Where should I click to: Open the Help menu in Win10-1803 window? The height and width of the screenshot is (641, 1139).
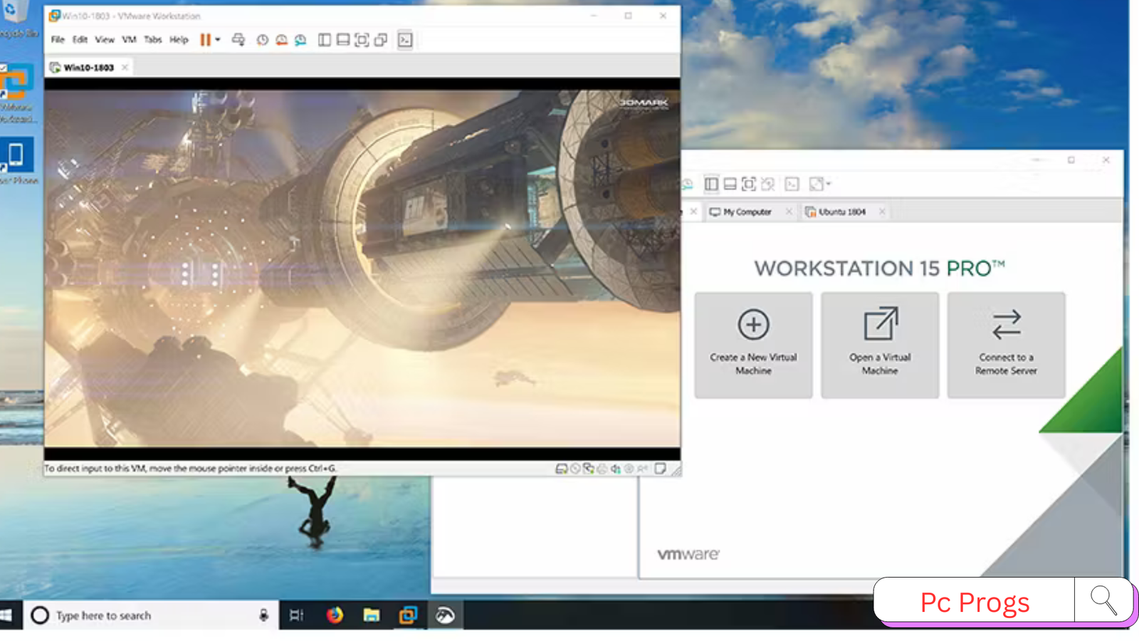point(179,40)
